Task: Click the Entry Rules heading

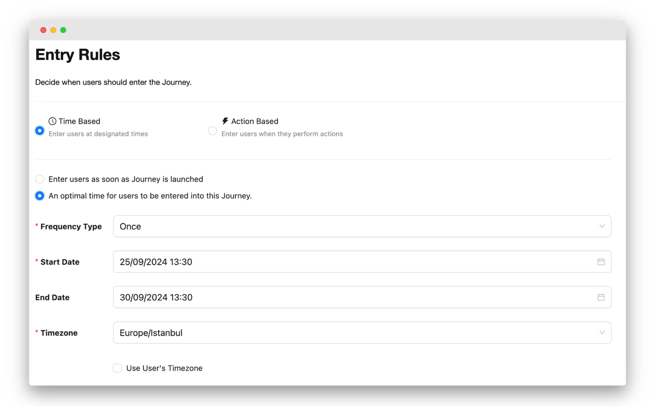Action: [78, 54]
